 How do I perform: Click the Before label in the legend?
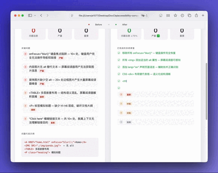click(x=99, y=25)
